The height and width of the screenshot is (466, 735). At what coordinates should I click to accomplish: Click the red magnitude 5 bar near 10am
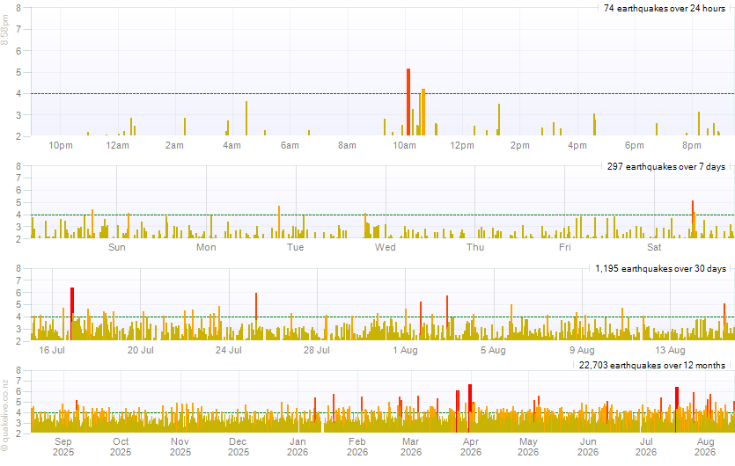click(x=408, y=102)
